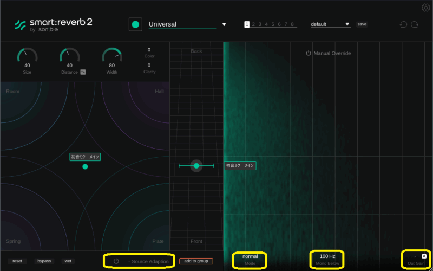
Task: Click the Color value 0
Action: click(x=149, y=50)
